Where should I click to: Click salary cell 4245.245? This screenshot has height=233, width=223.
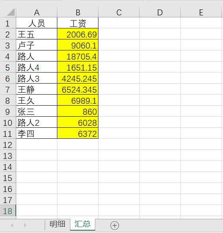(78, 78)
